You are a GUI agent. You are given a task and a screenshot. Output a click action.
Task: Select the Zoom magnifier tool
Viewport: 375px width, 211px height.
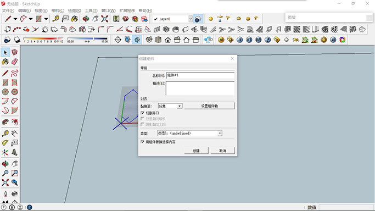[5, 173]
